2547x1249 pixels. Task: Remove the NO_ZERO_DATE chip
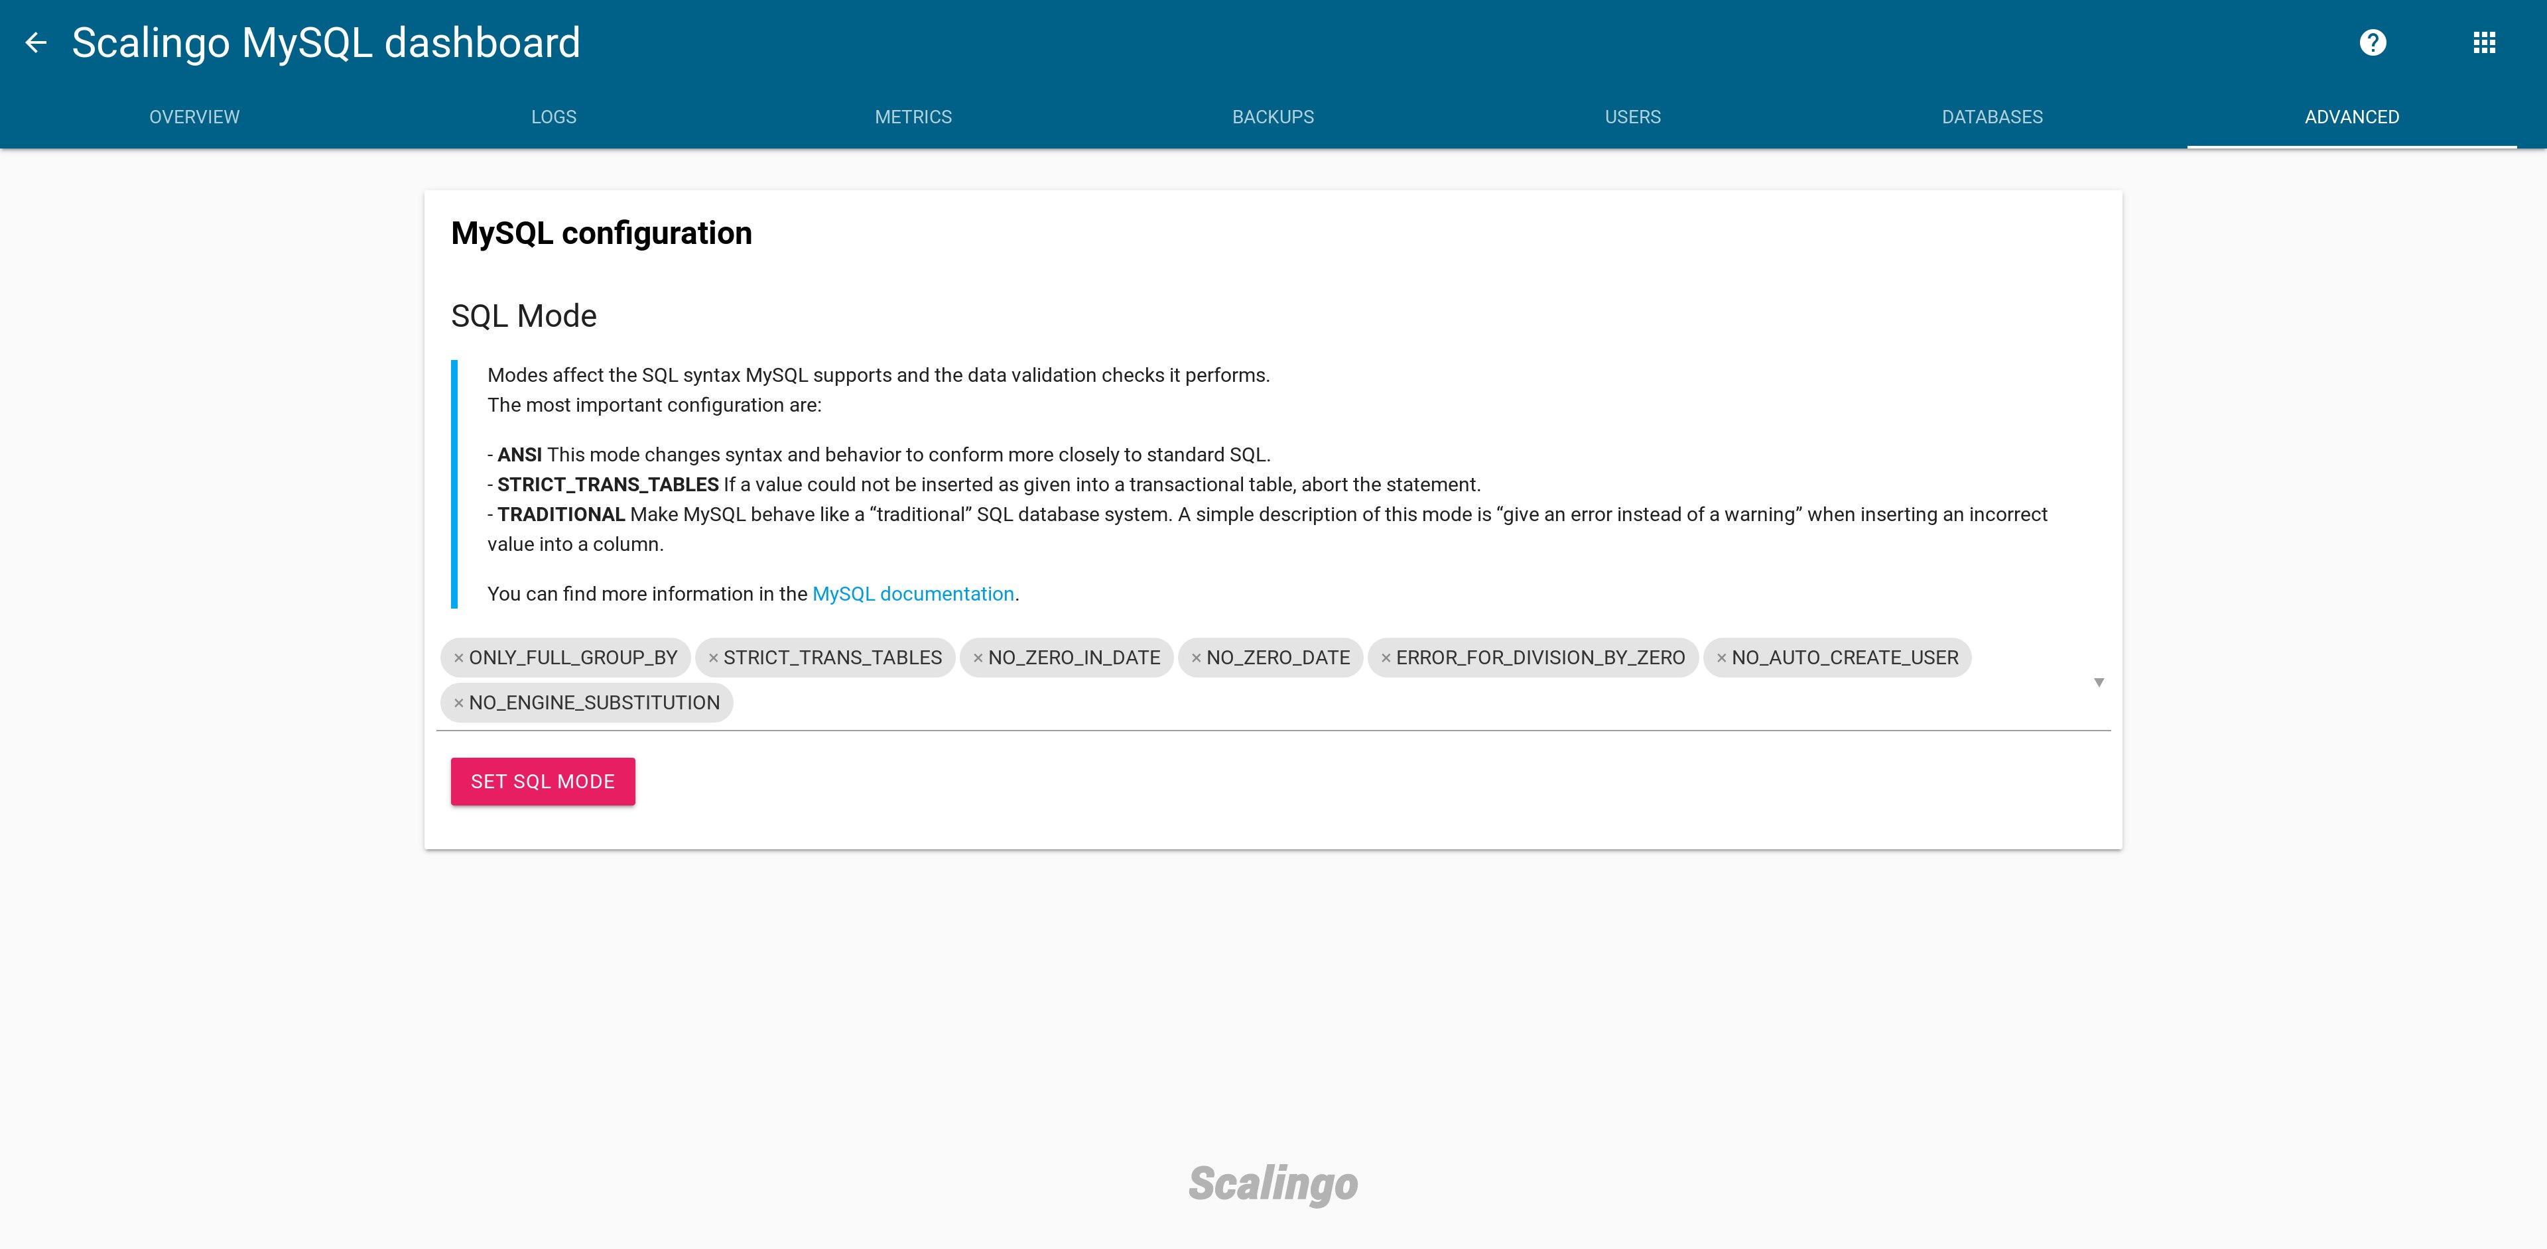pos(1197,658)
